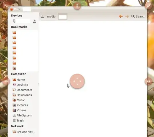Eject the mounted device in Devices
Viewport: 154px width, 137px height.
[x=35, y=21]
